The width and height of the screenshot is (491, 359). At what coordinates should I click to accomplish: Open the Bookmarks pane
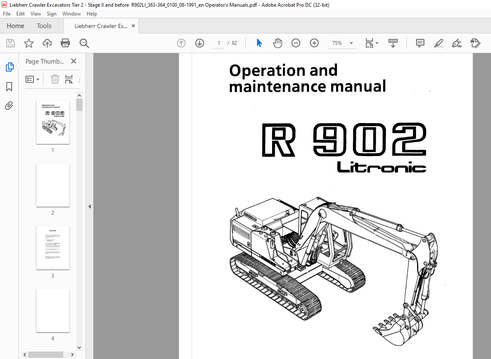click(x=9, y=86)
